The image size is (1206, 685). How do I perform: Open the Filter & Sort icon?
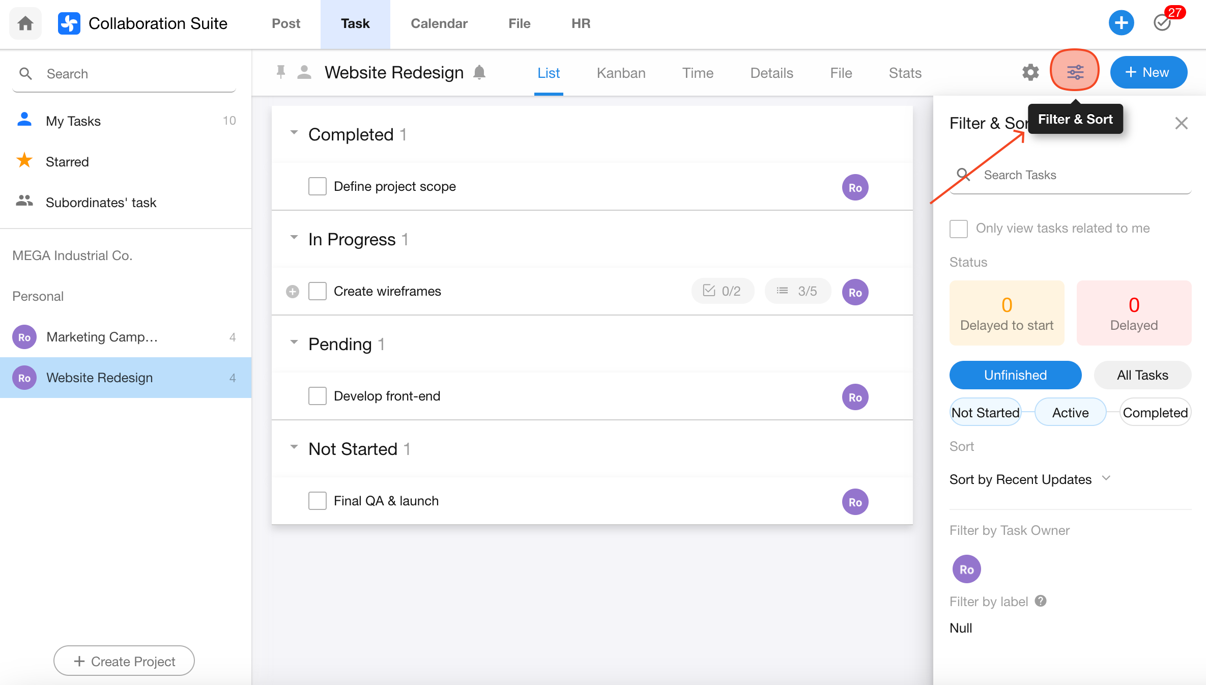tap(1075, 72)
